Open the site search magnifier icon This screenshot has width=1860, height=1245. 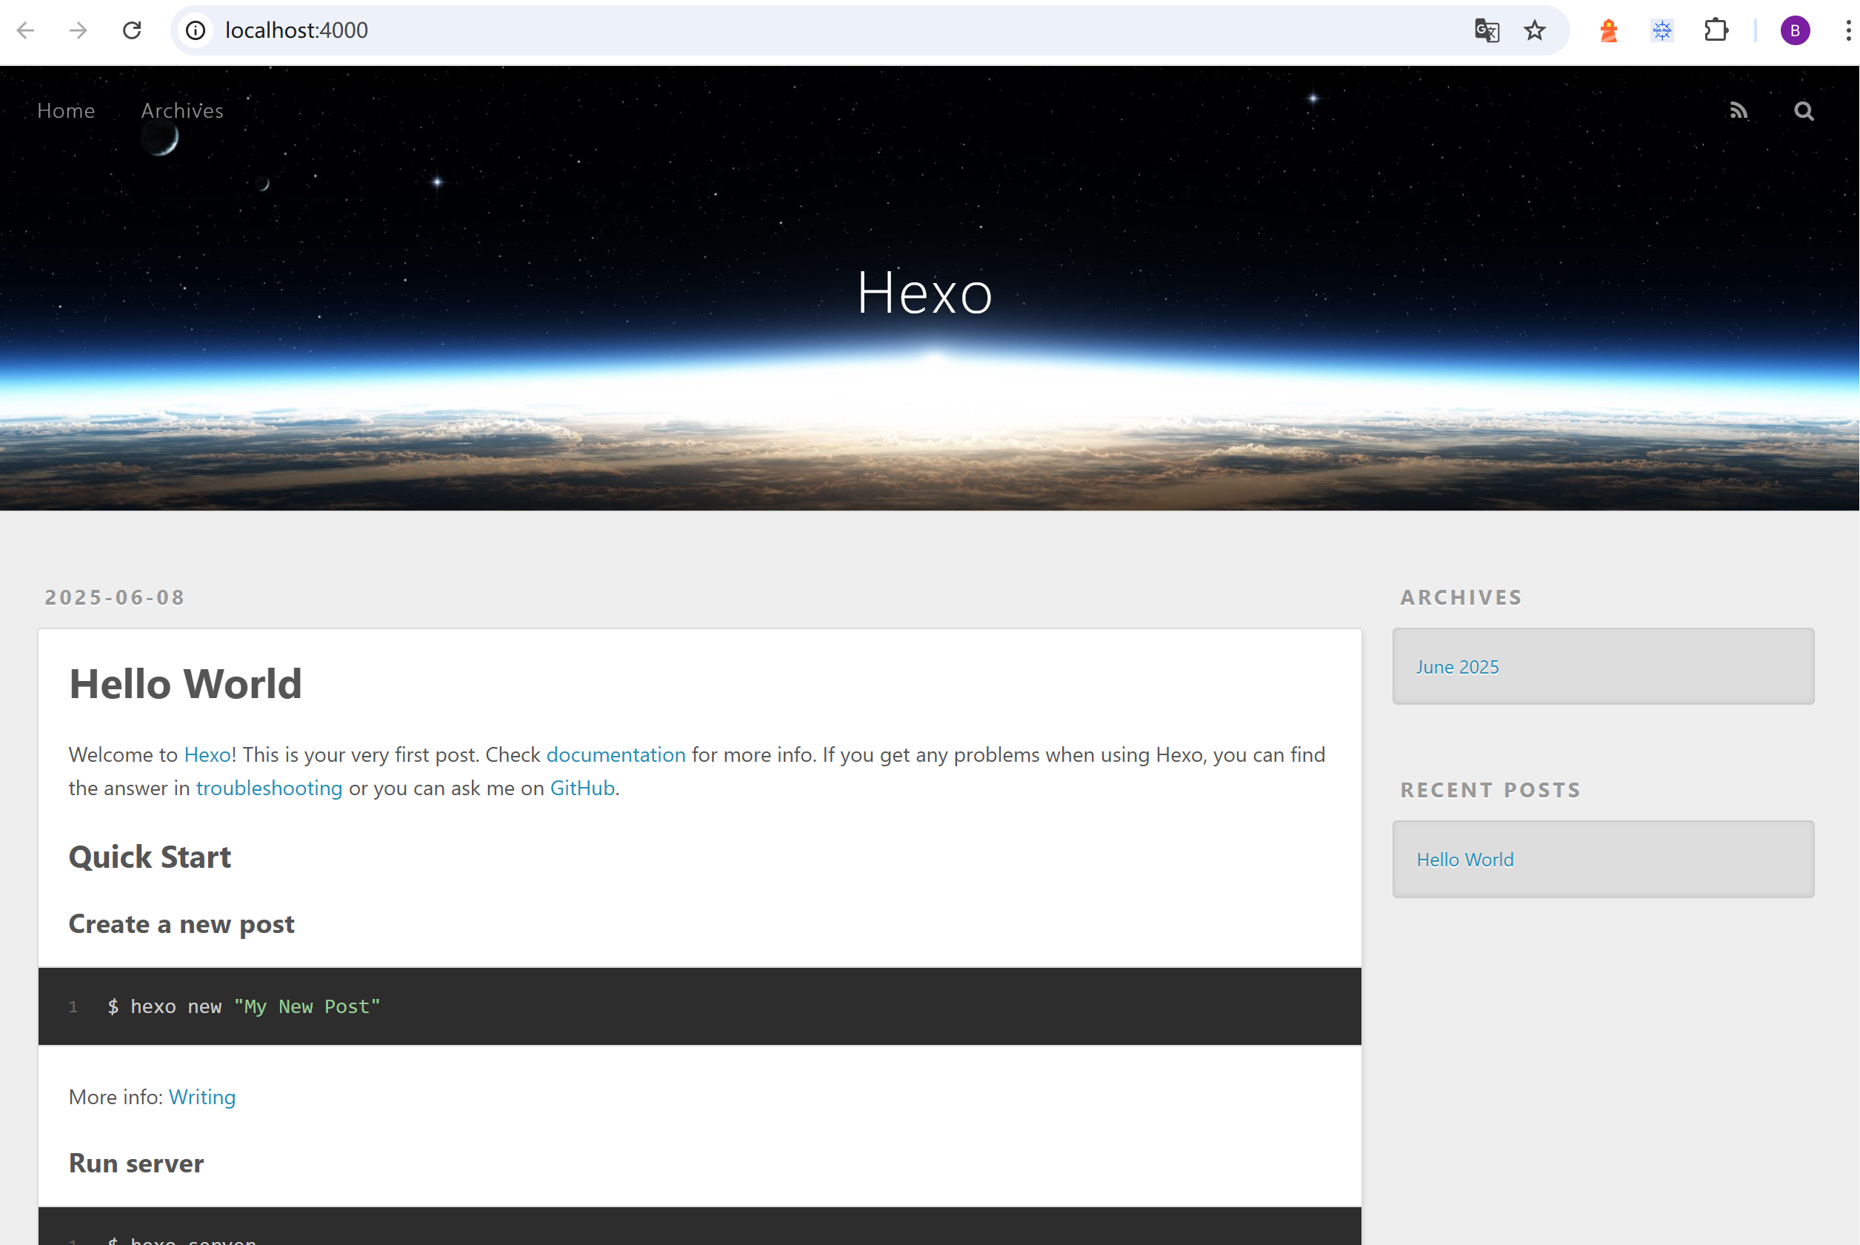1804,111
